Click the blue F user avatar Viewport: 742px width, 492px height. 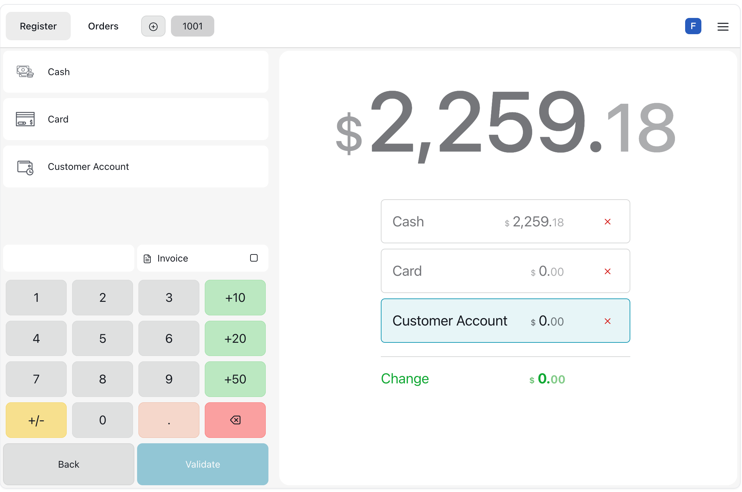click(x=693, y=26)
